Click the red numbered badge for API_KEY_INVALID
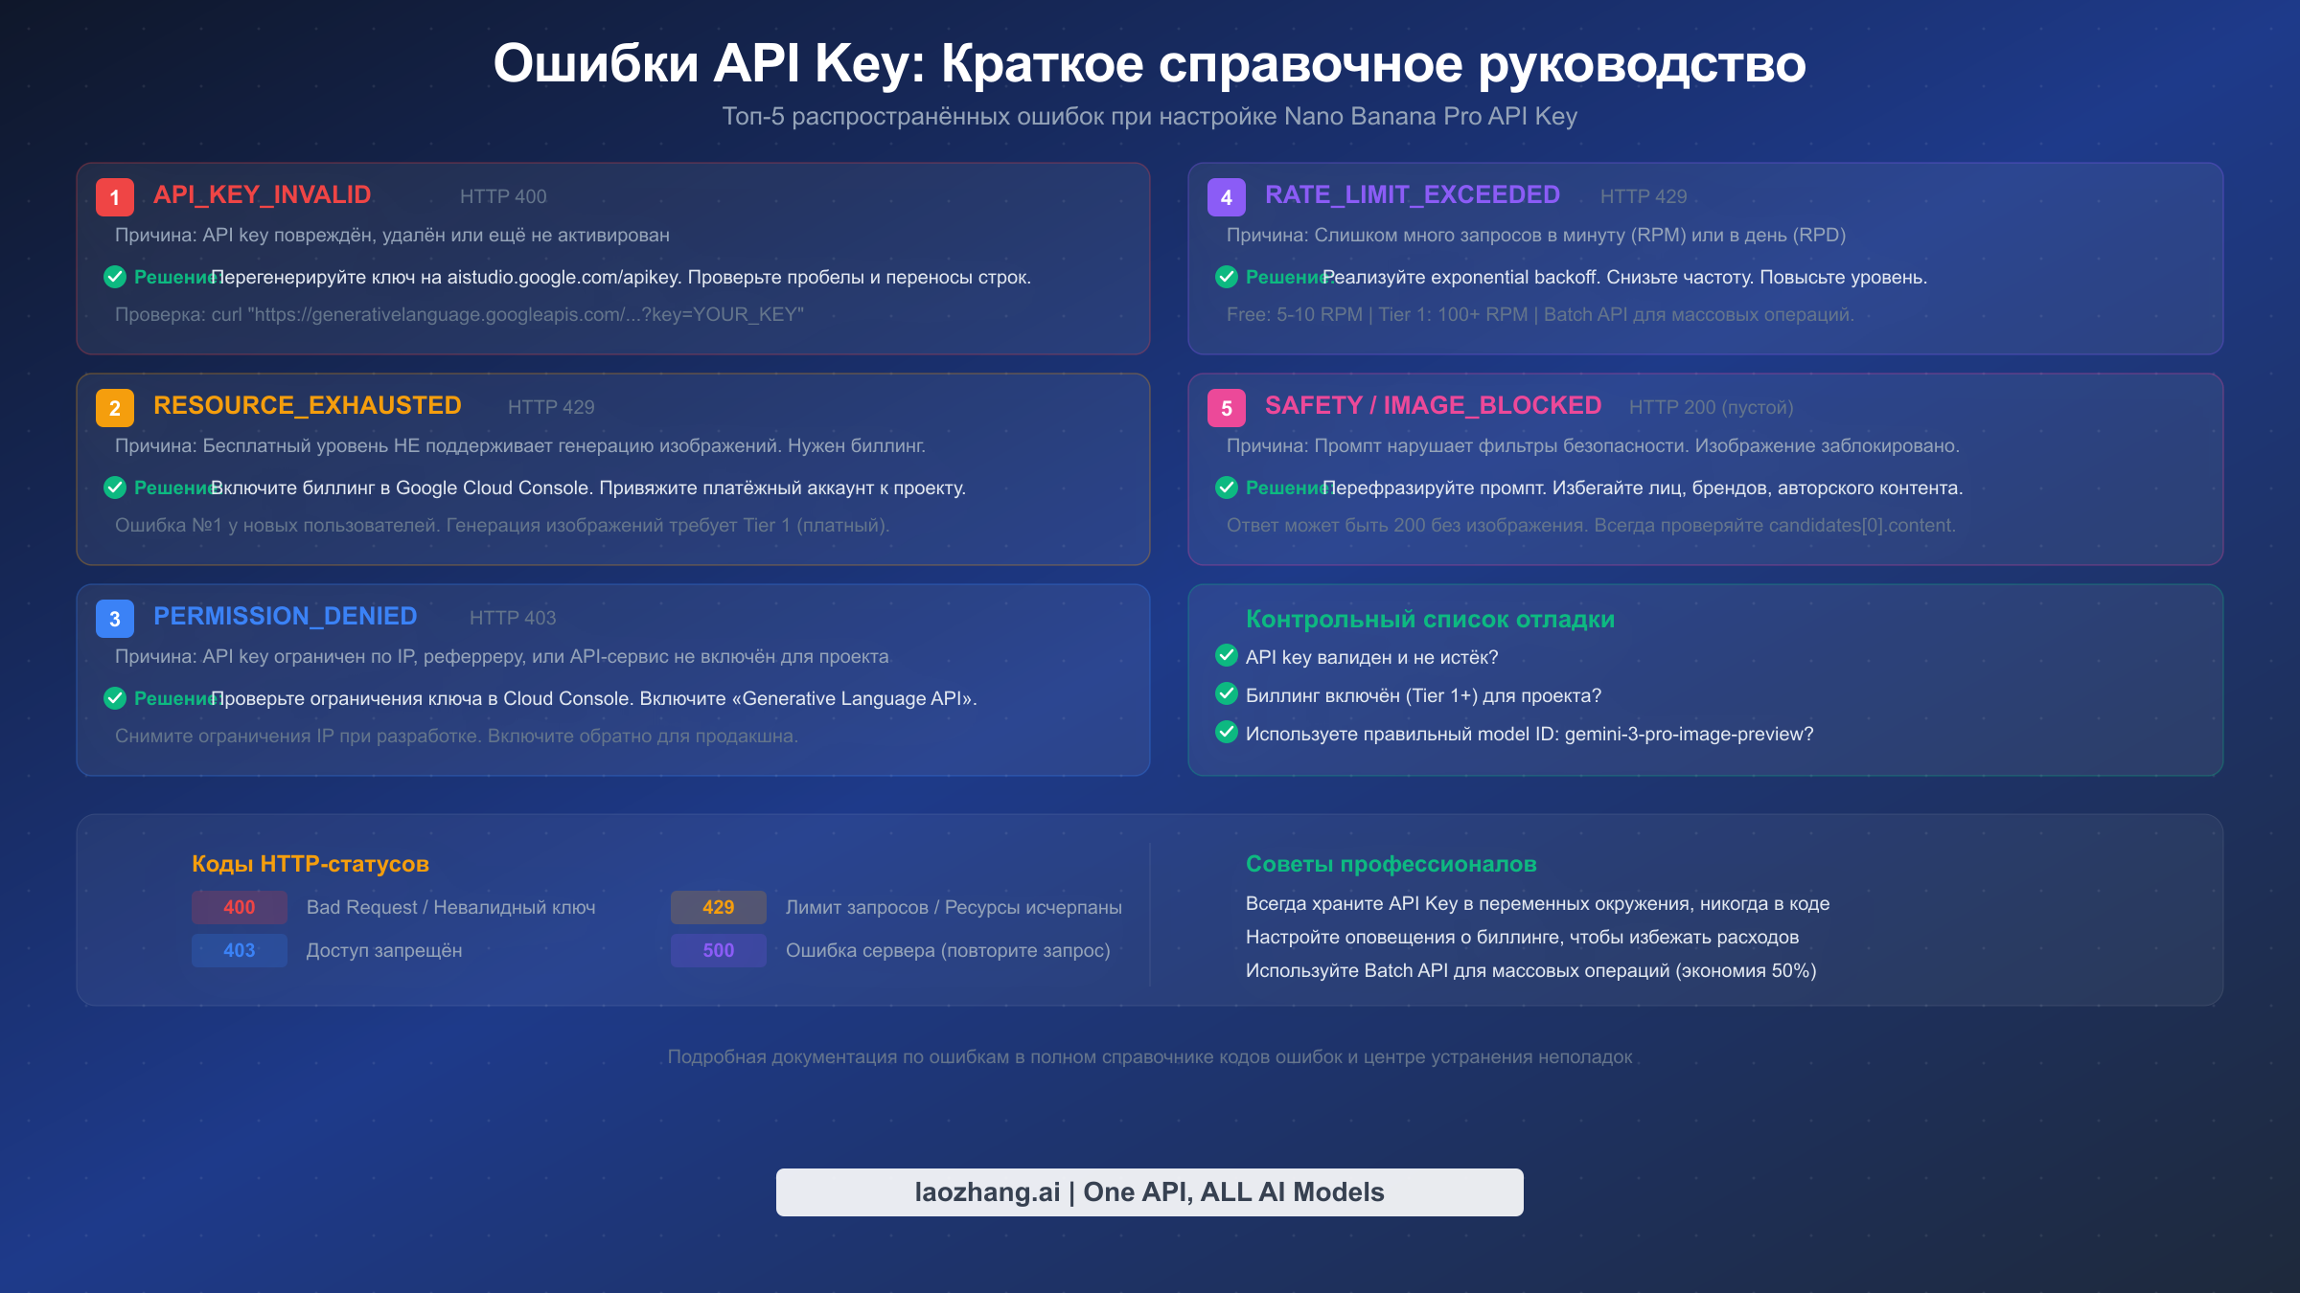Image resolution: width=2300 pixels, height=1293 pixels. click(114, 197)
